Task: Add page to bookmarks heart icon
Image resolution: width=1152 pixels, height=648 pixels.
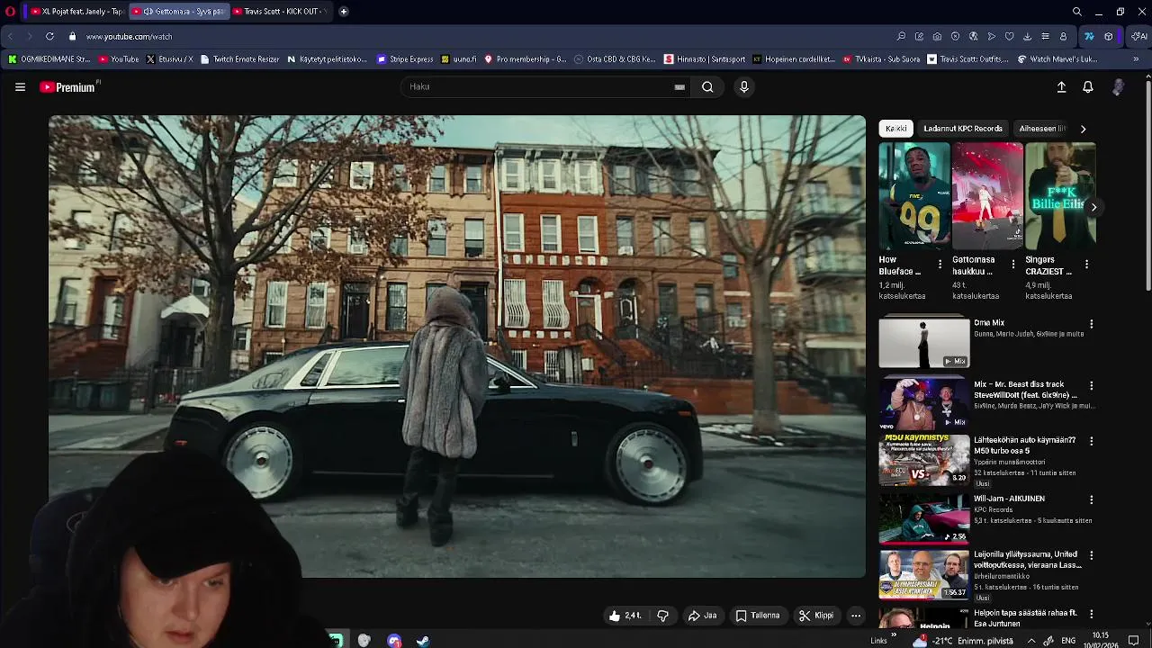Action: click(1009, 36)
